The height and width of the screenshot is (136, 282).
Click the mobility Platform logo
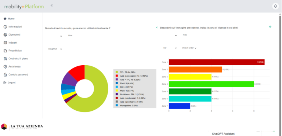click(x=24, y=7)
